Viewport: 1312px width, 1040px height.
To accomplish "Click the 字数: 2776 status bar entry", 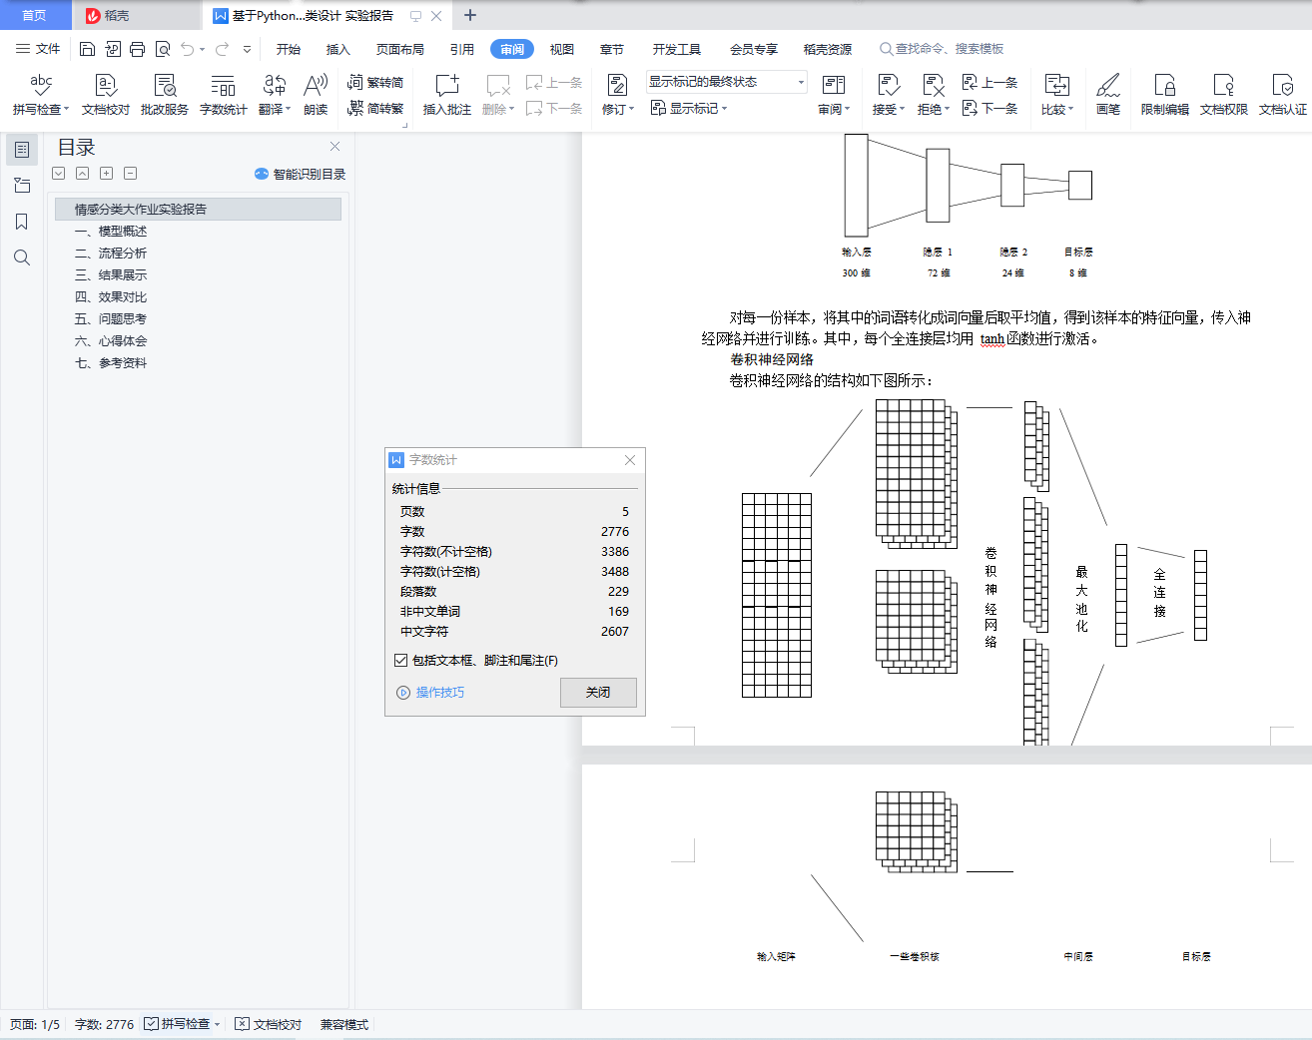I will [x=104, y=1024].
